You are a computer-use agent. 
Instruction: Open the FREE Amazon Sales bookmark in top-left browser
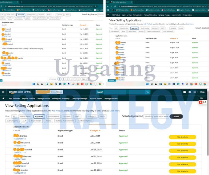[x=8, y=10]
